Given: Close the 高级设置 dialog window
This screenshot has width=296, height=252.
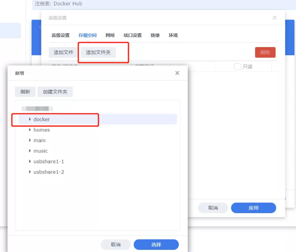Looking at the screenshot, I should [x=274, y=17].
